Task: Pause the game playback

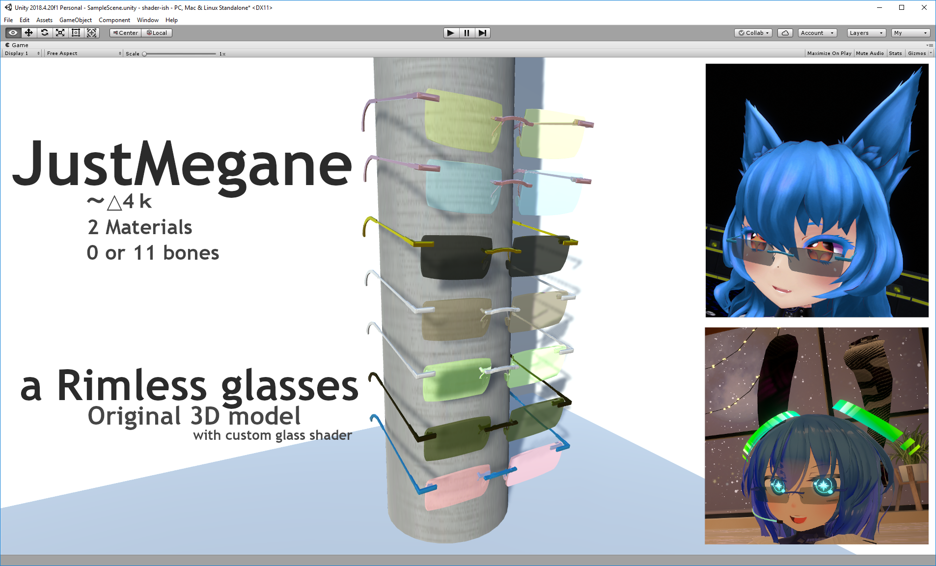Action: [467, 33]
